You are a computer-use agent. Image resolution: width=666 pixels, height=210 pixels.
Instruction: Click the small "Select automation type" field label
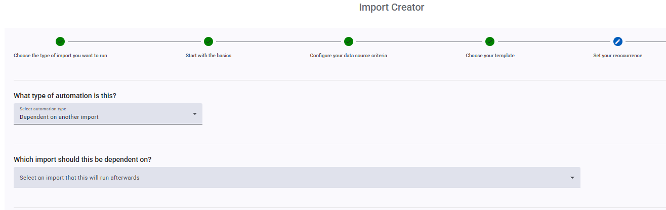(43, 109)
